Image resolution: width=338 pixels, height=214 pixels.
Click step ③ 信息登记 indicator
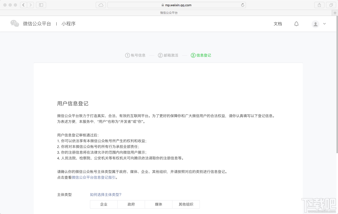pos(201,55)
